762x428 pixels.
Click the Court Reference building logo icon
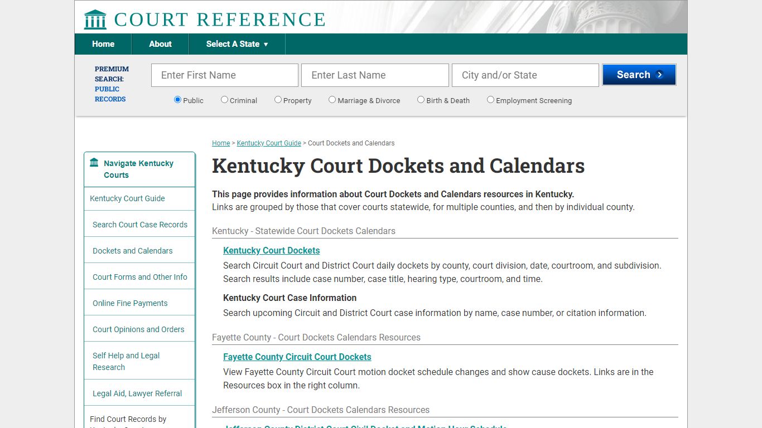click(x=95, y=18)
